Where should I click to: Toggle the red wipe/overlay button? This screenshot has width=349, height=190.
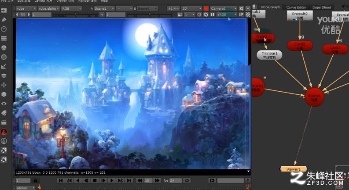click(206, 8)
